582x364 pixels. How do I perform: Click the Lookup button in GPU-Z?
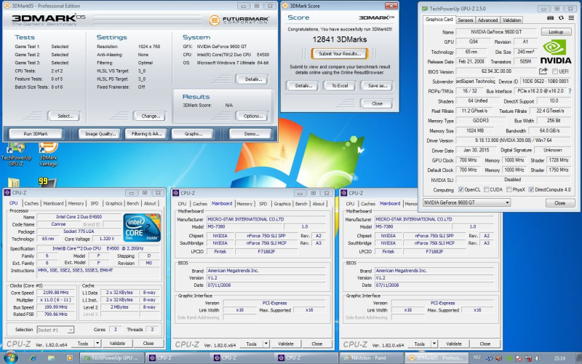click(556, 32)
